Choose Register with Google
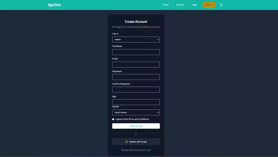Viewport: 278px width, 157px height. pyautogui.click(x=136, y=142)
